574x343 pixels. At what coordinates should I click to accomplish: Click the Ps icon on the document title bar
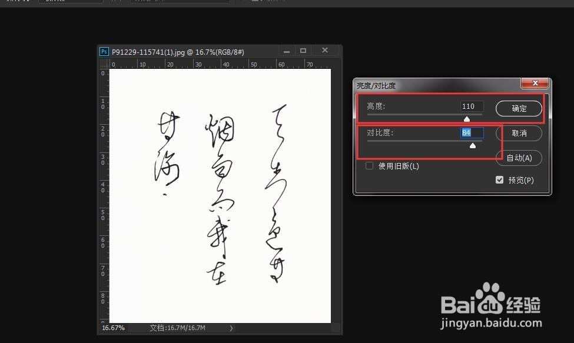[x=104, y=51]
